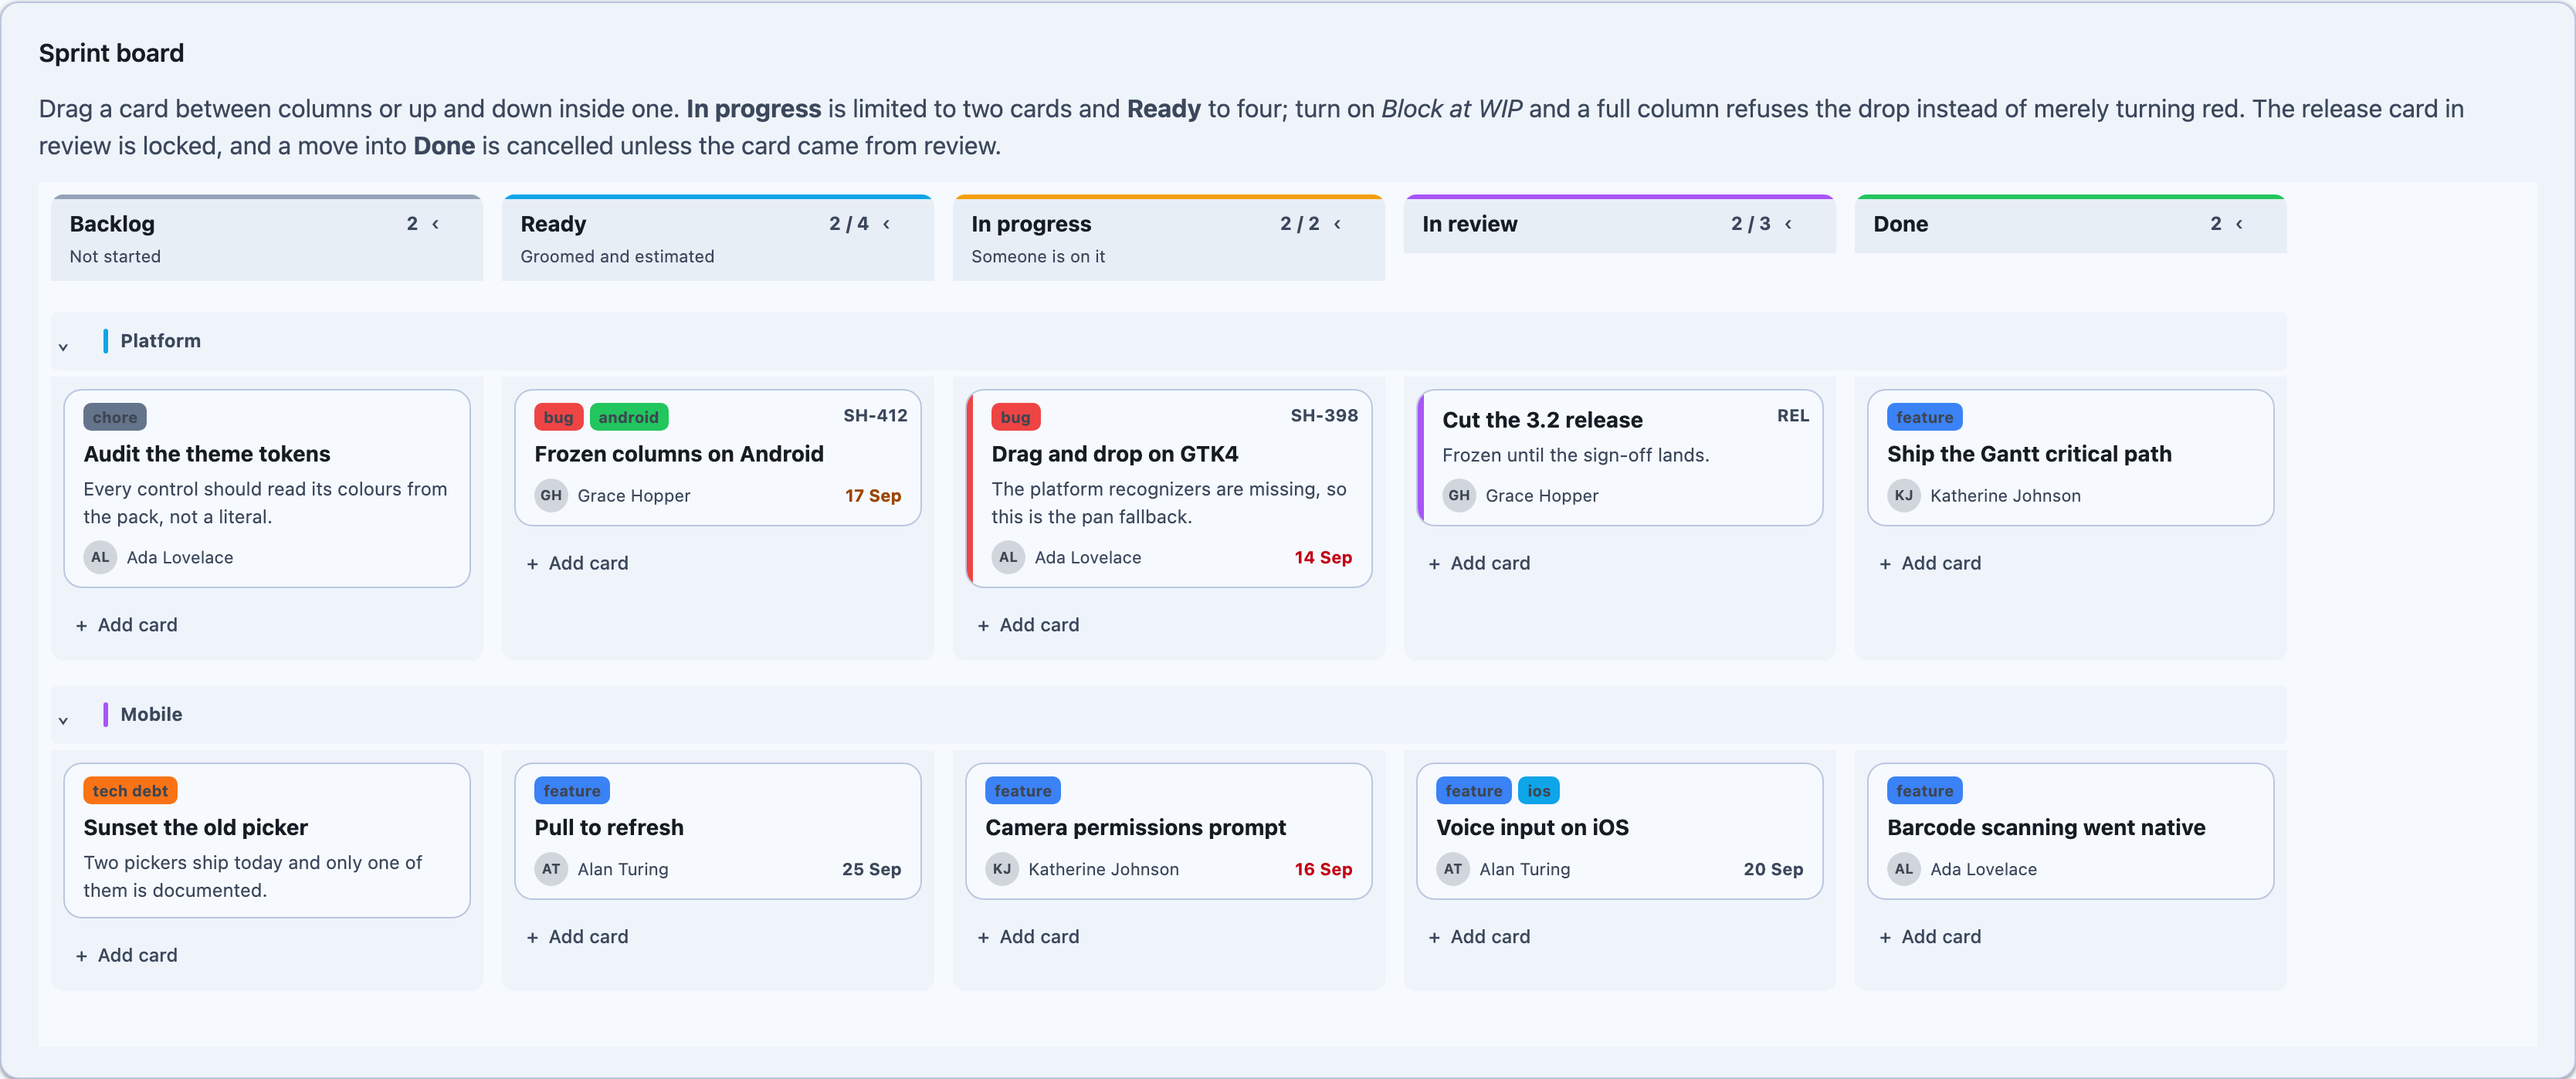Add card to Mobile In progress

point(1029,936)
